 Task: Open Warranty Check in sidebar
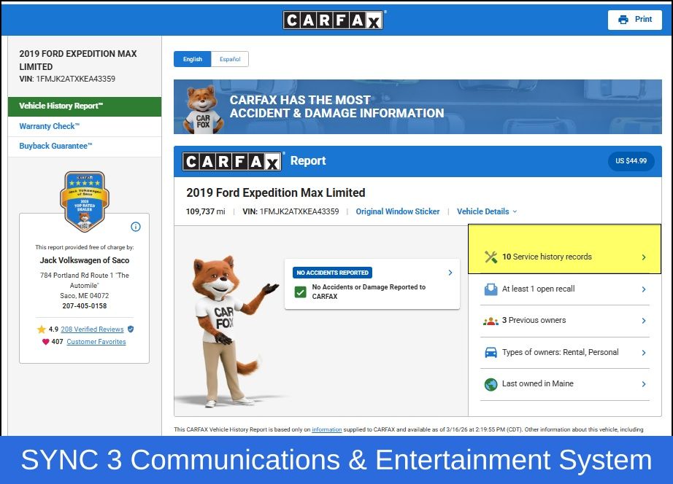[49, 126]
